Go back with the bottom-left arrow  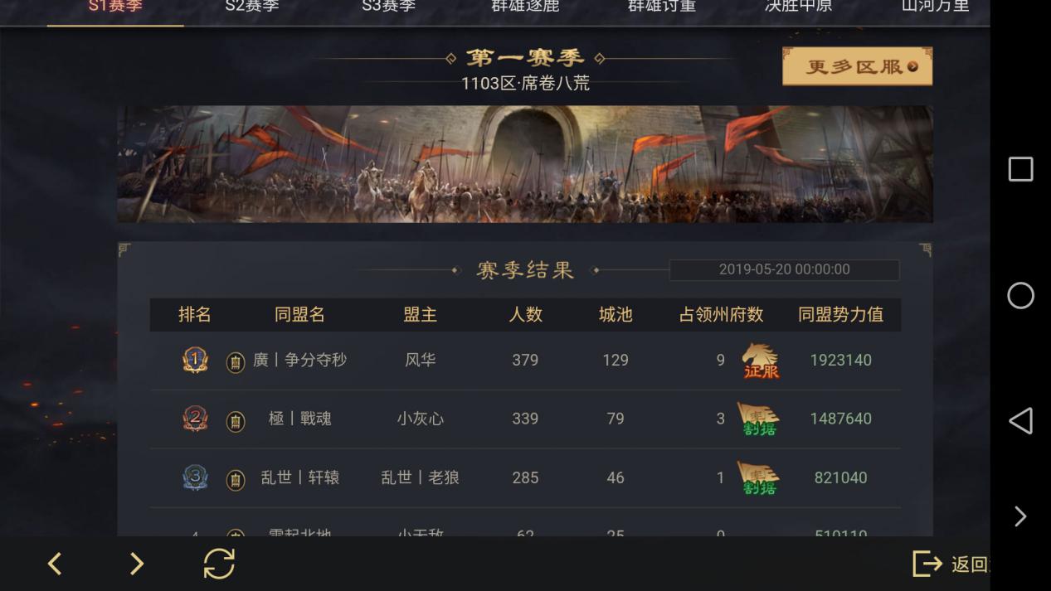click(55, 564)
